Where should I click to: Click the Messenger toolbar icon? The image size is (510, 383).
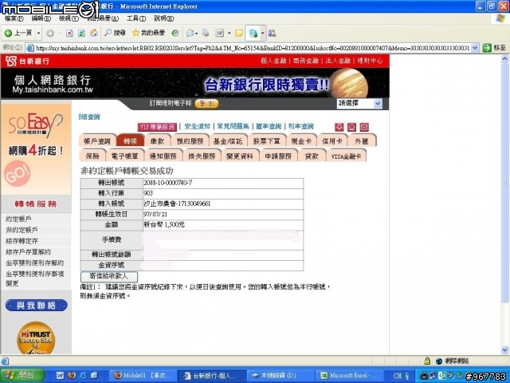point(253,33)
